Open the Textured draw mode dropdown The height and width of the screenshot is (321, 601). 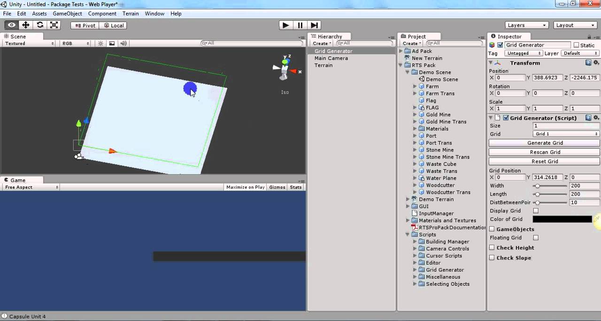(29, 43)
